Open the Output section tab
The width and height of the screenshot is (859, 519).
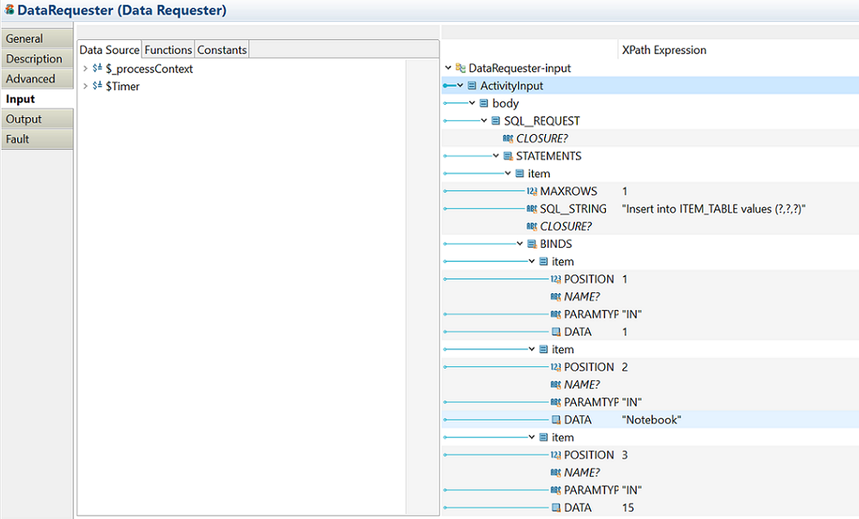click(x=24, y=119)
